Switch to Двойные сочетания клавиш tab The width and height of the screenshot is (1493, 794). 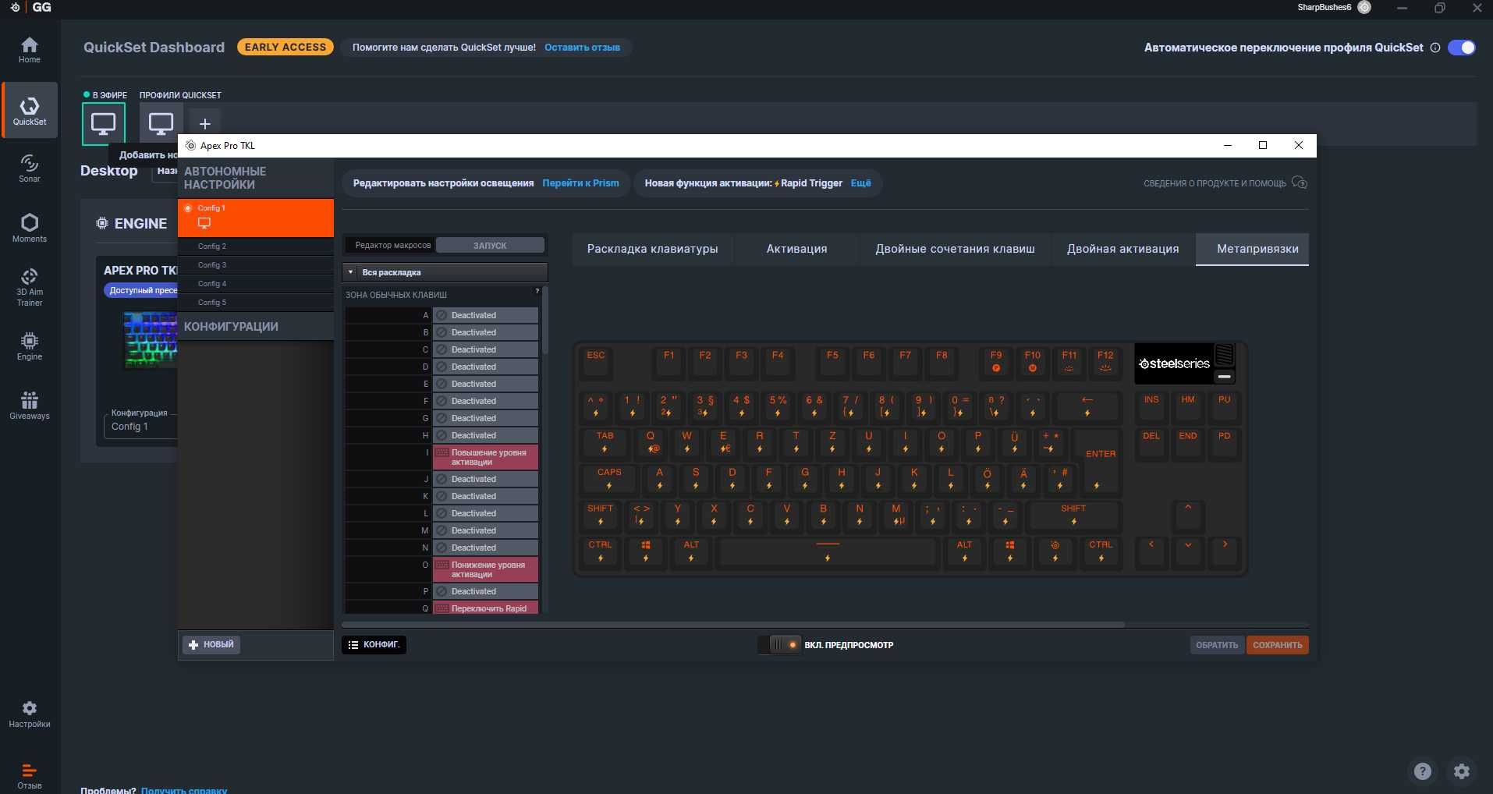pyautogui.click(x=955, y=249)
